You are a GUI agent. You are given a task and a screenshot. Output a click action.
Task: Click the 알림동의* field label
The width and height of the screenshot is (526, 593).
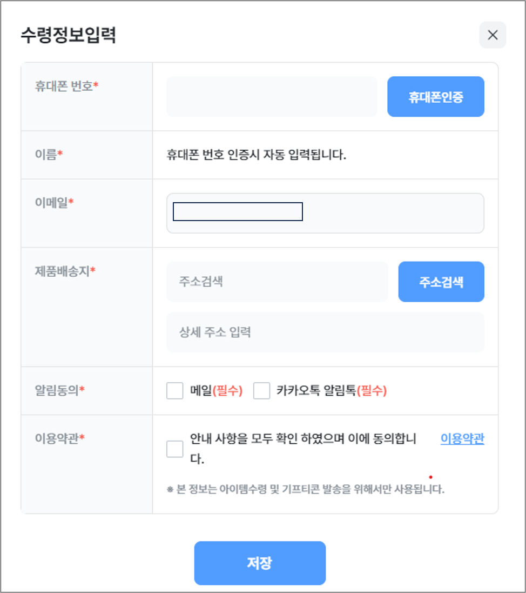coord(59,390)
